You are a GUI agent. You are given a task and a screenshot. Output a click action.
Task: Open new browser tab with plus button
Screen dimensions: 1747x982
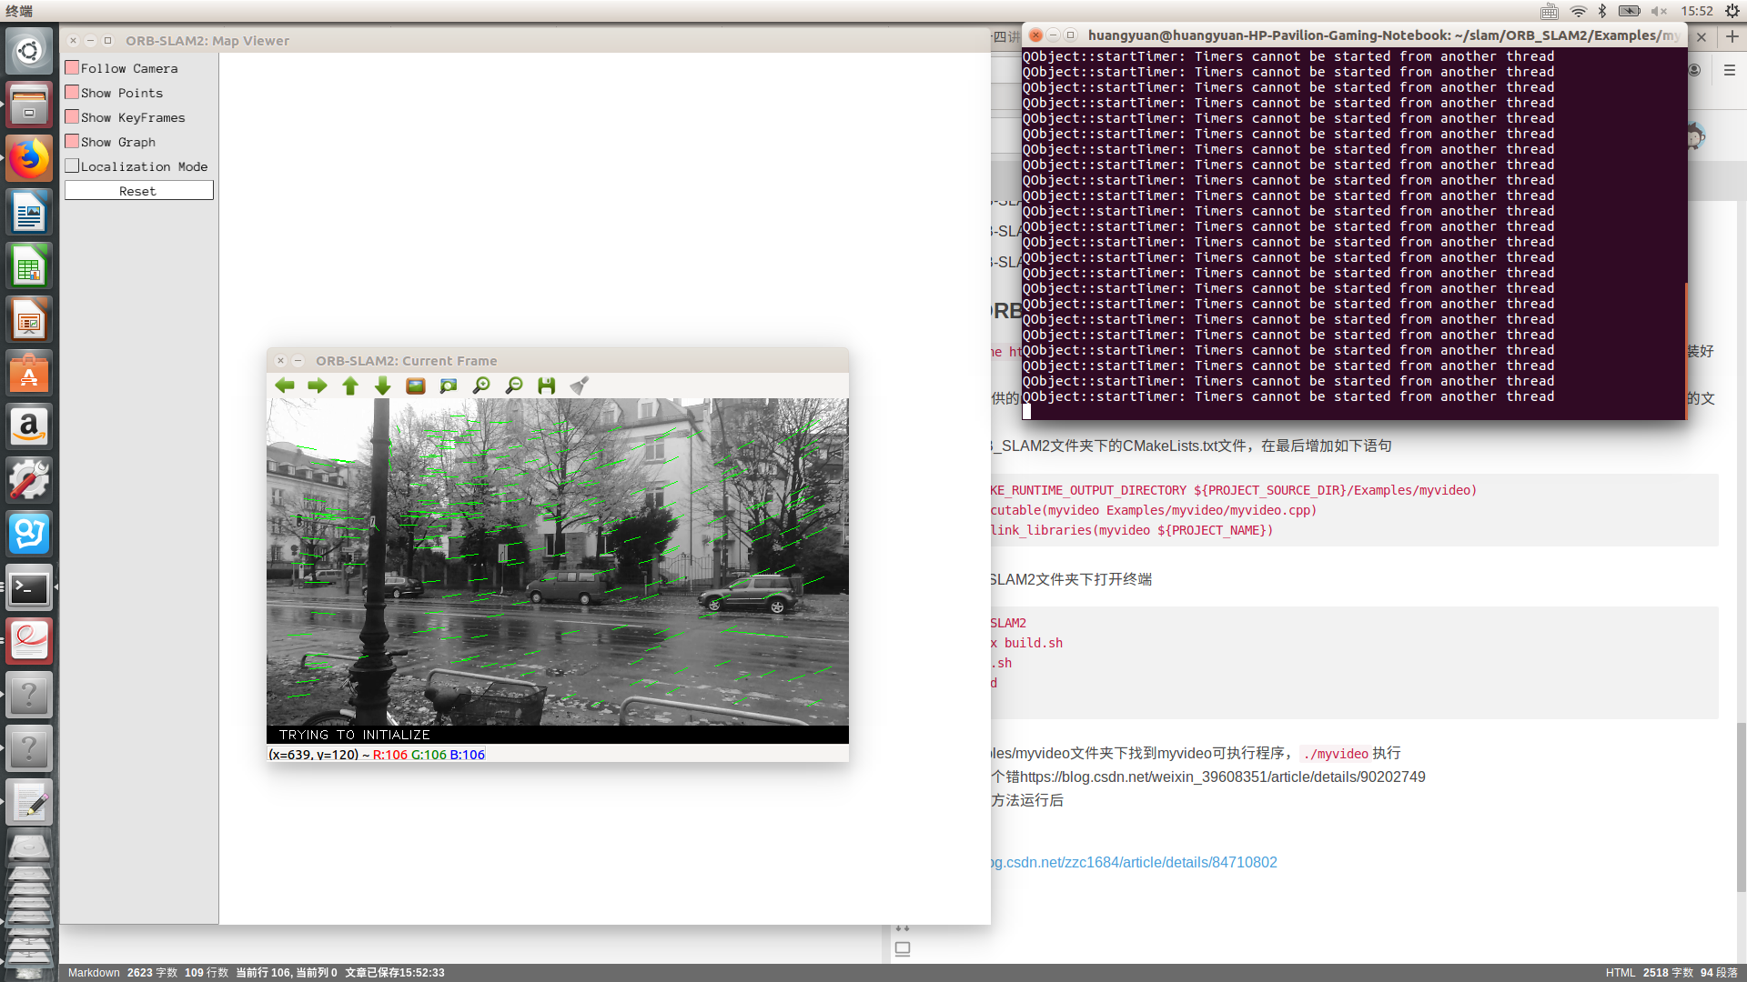pos(1732,36)
